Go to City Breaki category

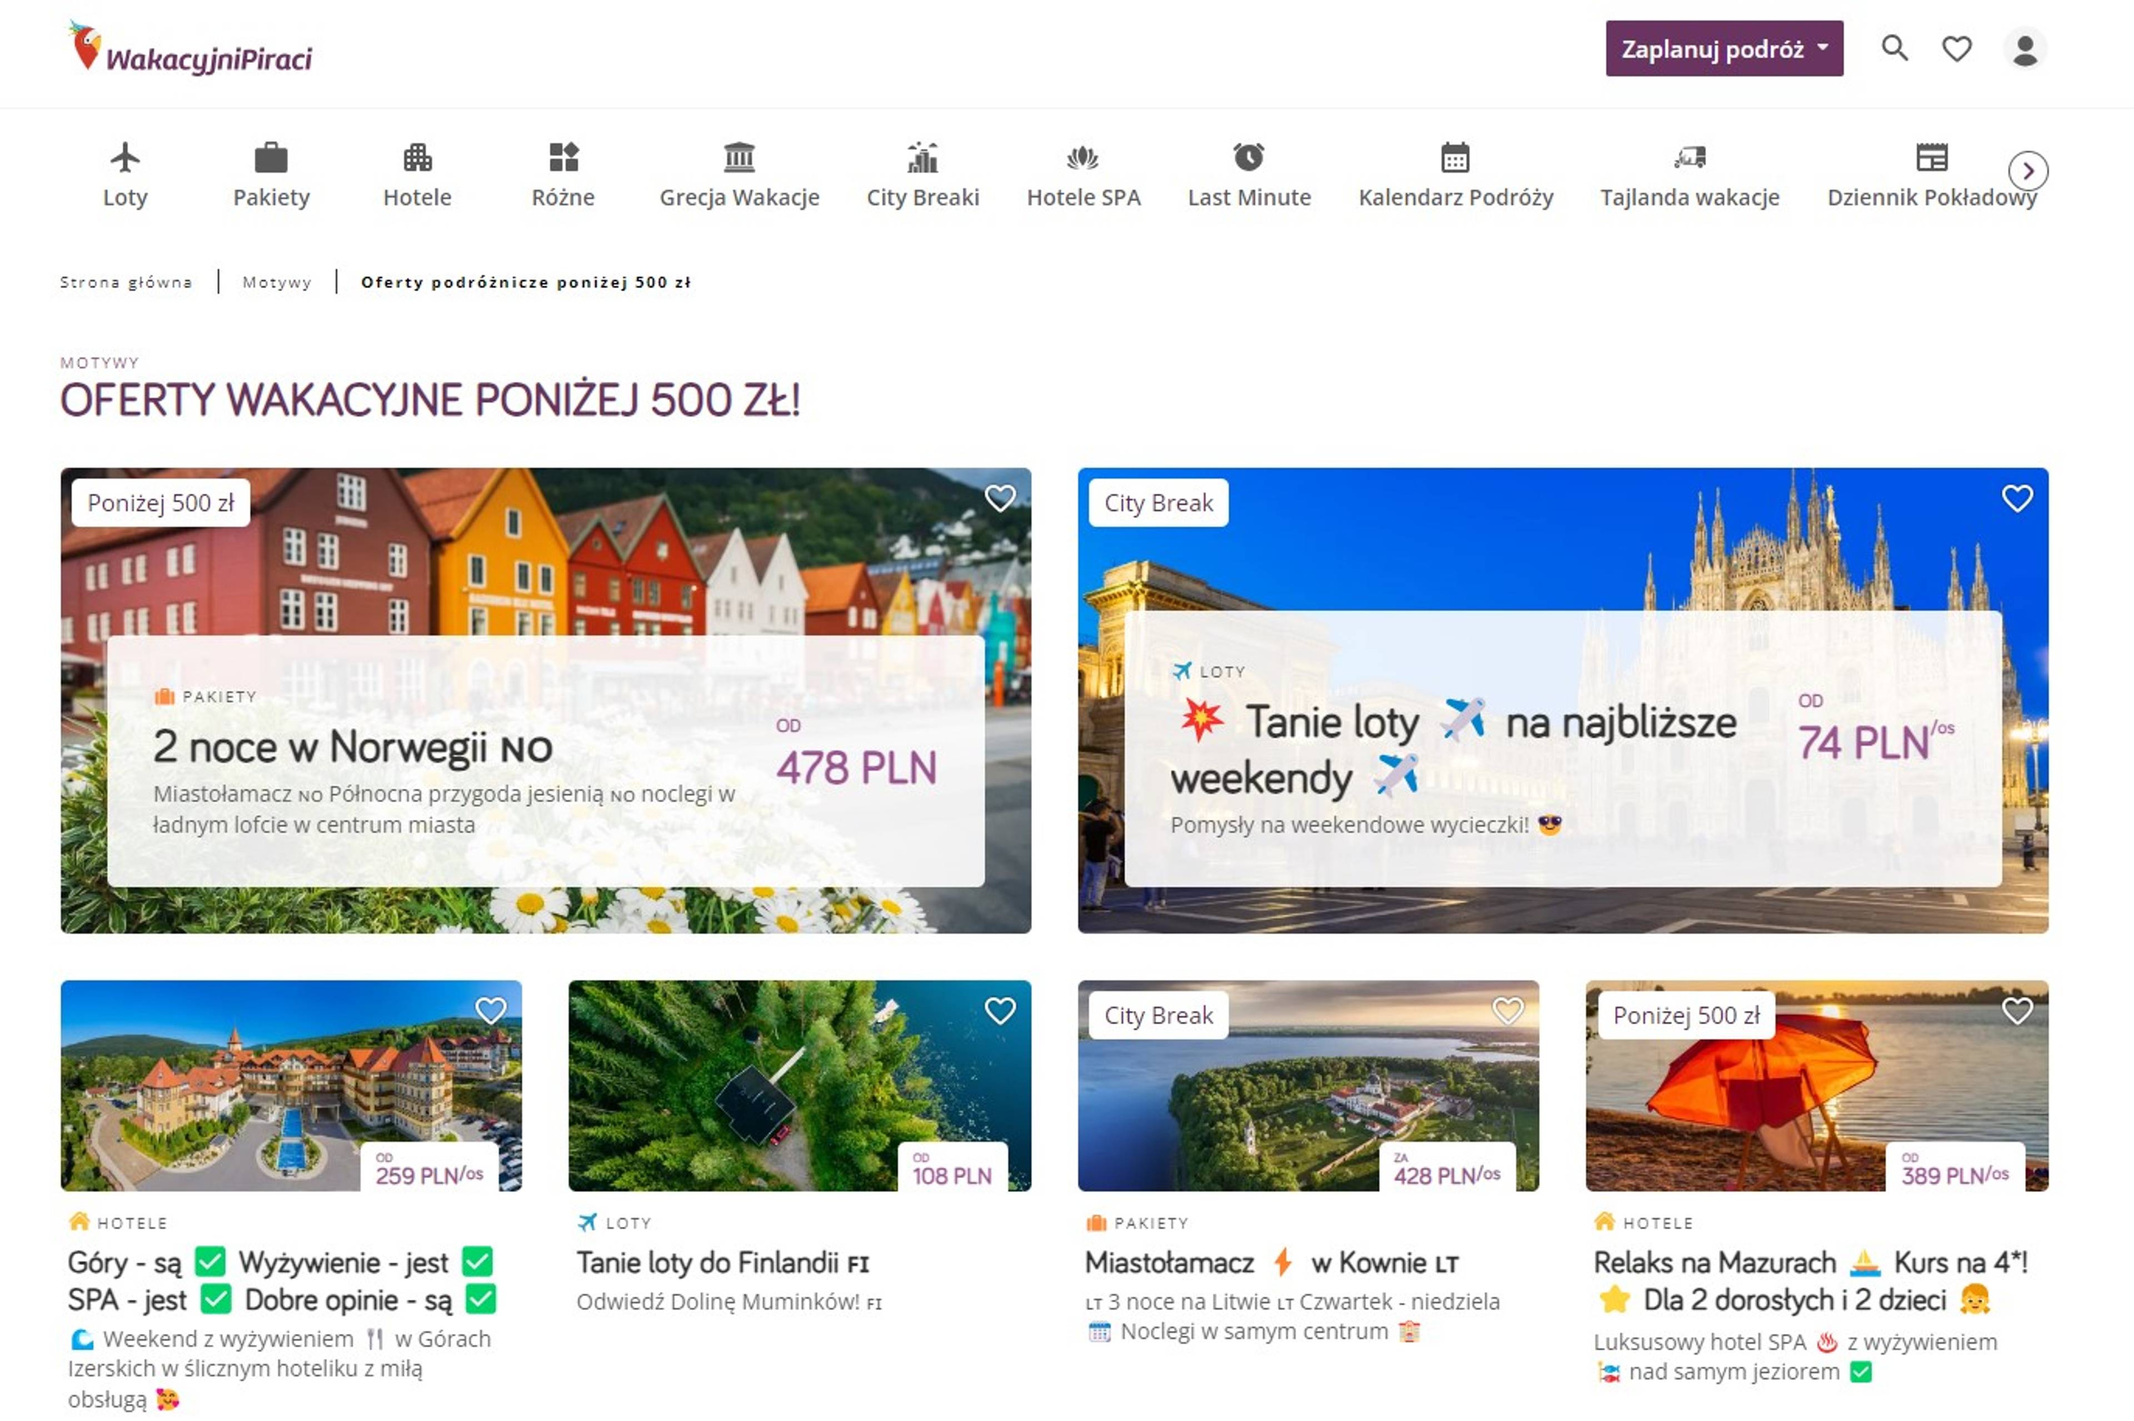pos(923,197)
